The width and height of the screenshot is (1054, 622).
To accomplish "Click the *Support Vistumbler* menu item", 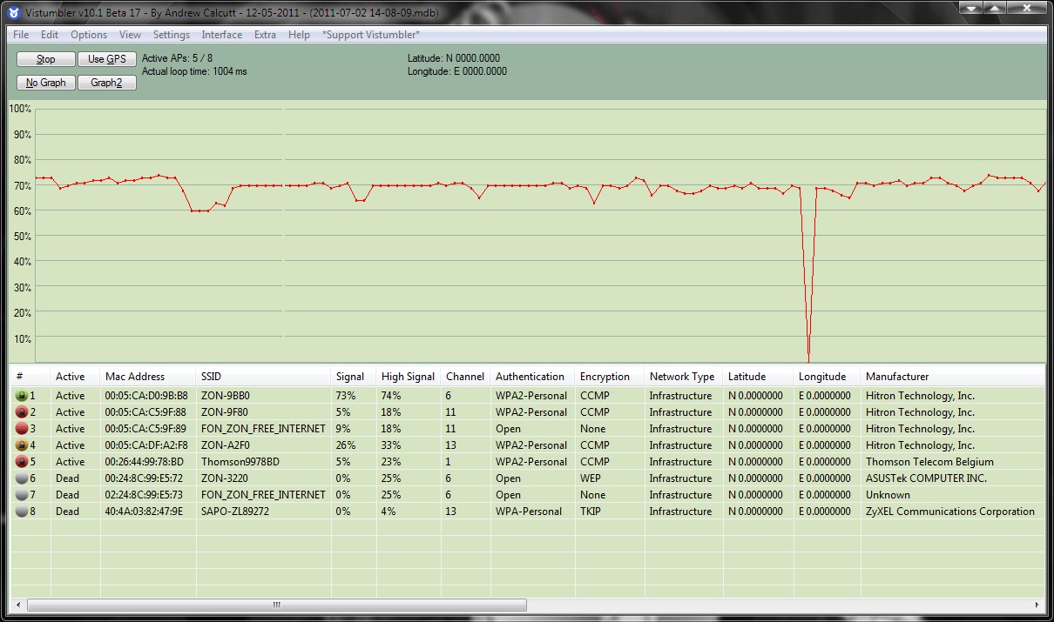I will tap(370, 35).
